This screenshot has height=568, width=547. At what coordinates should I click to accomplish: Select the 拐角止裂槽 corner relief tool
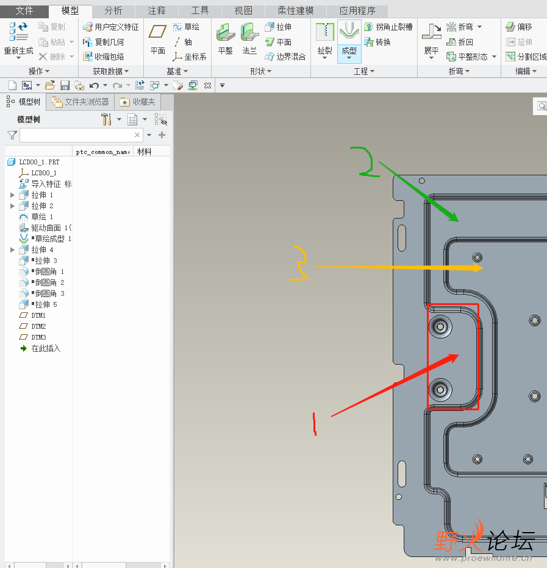click(x=388, y=27)
